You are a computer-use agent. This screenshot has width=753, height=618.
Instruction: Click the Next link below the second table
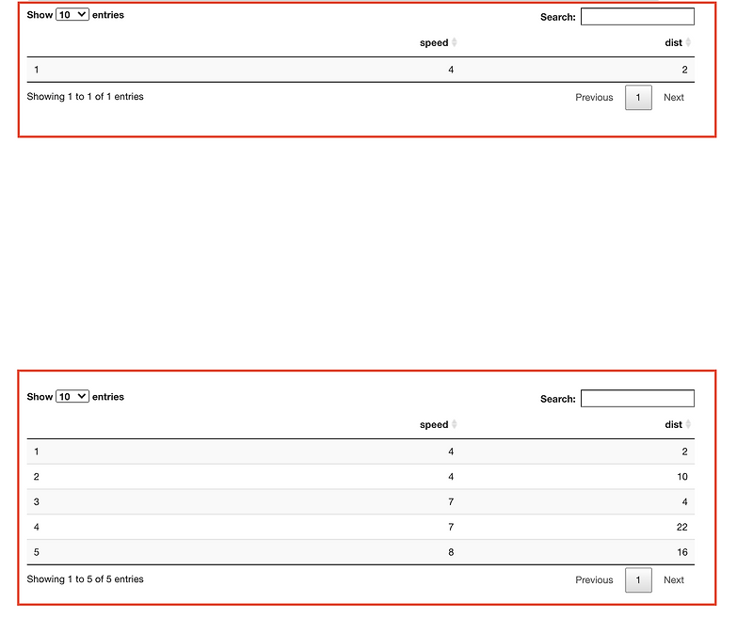(674, 579)
